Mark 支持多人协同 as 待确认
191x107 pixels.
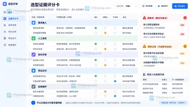105,60
